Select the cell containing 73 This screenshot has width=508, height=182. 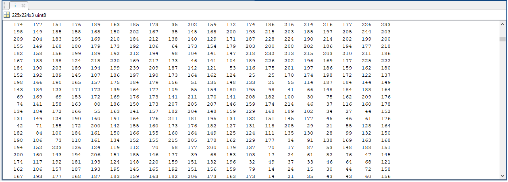58,140
